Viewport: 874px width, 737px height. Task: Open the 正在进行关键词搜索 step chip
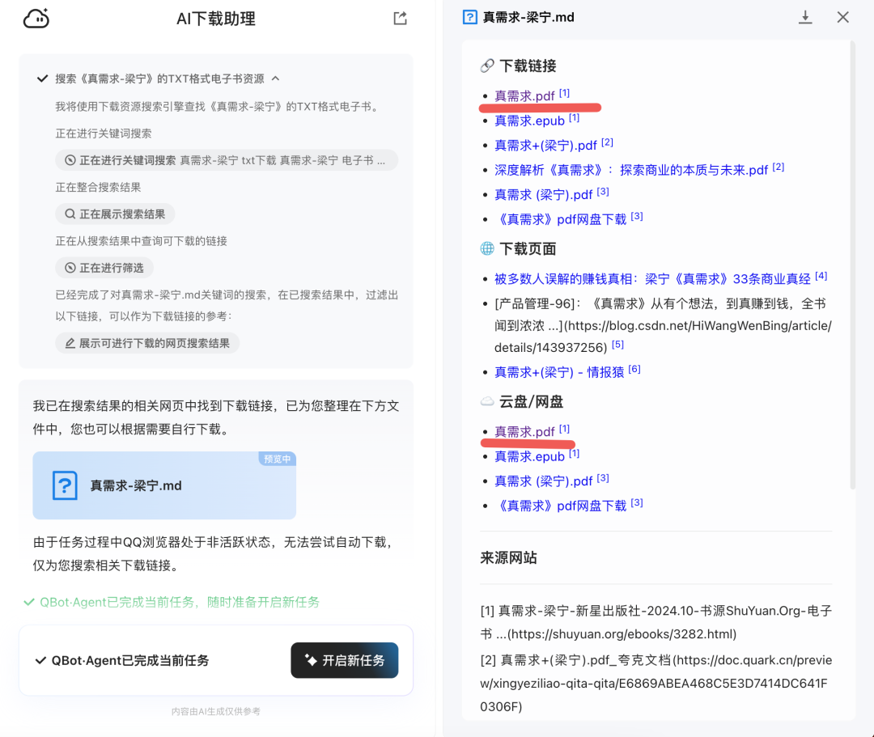click(x=227, y=160)
